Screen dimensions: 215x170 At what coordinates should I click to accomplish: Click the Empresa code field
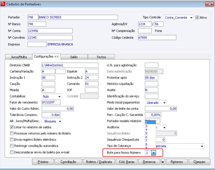[37, 44]
